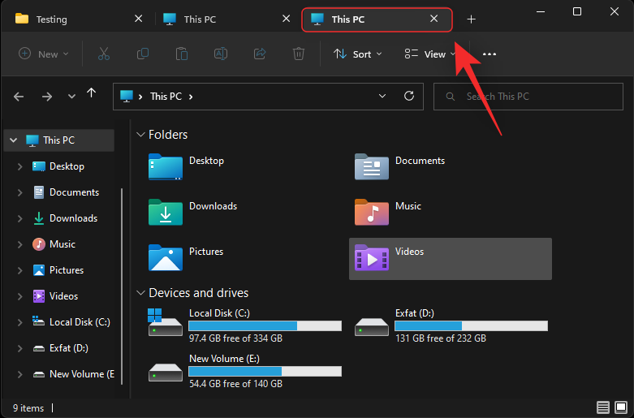
Task: Close the highlighted This PC tab
Action: [433, 19]
